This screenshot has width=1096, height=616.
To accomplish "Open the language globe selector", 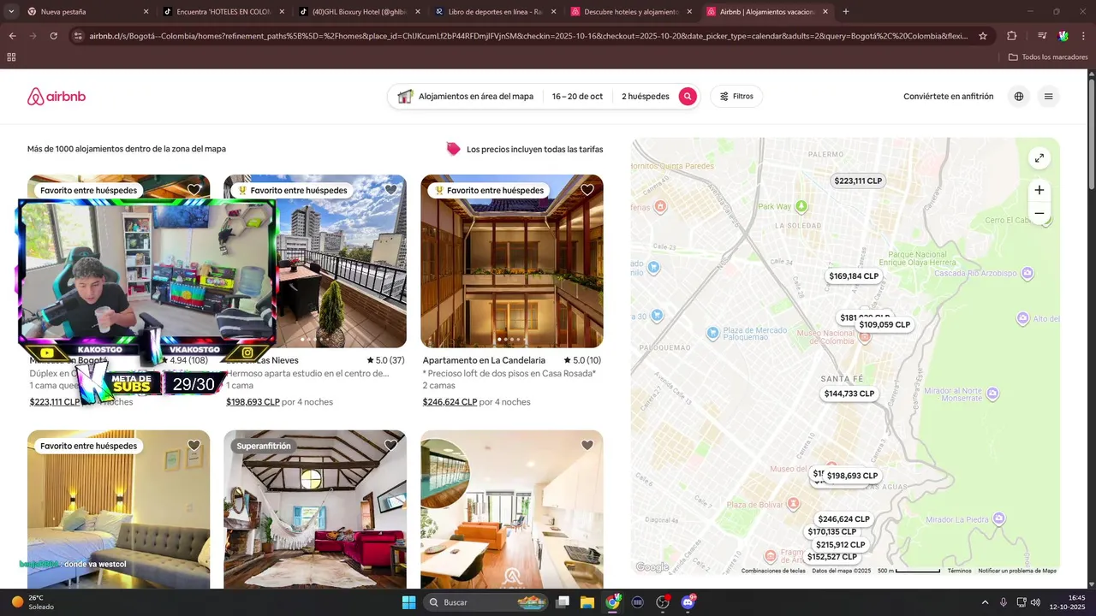I will [x=1019, y=97].
